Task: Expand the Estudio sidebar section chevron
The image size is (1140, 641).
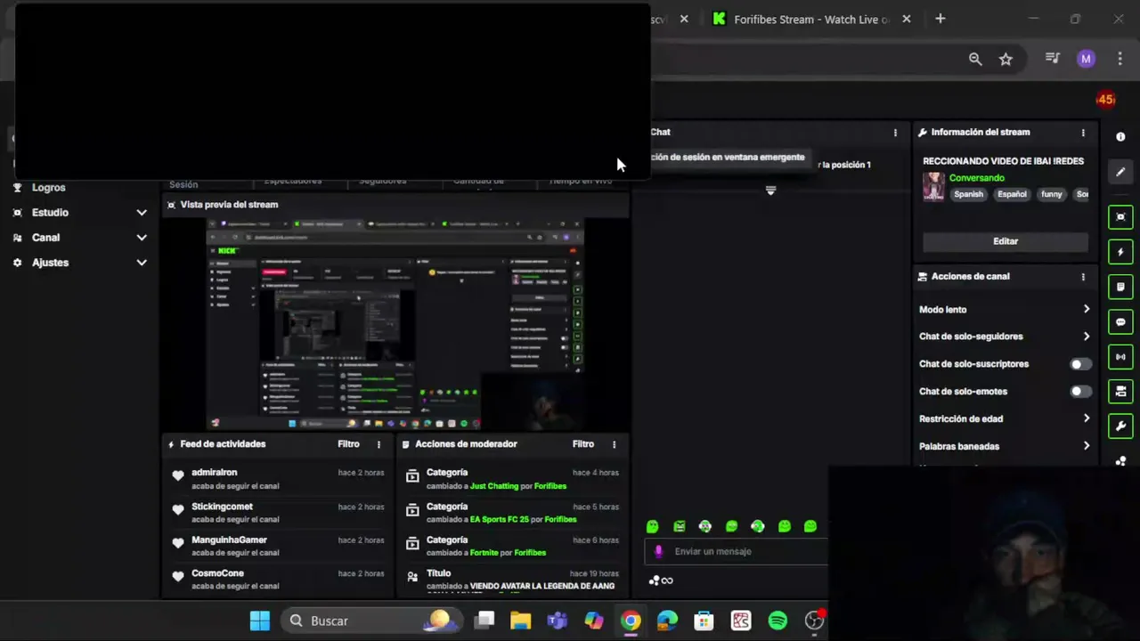Action: pyautogui.click(x=141, y=213)
